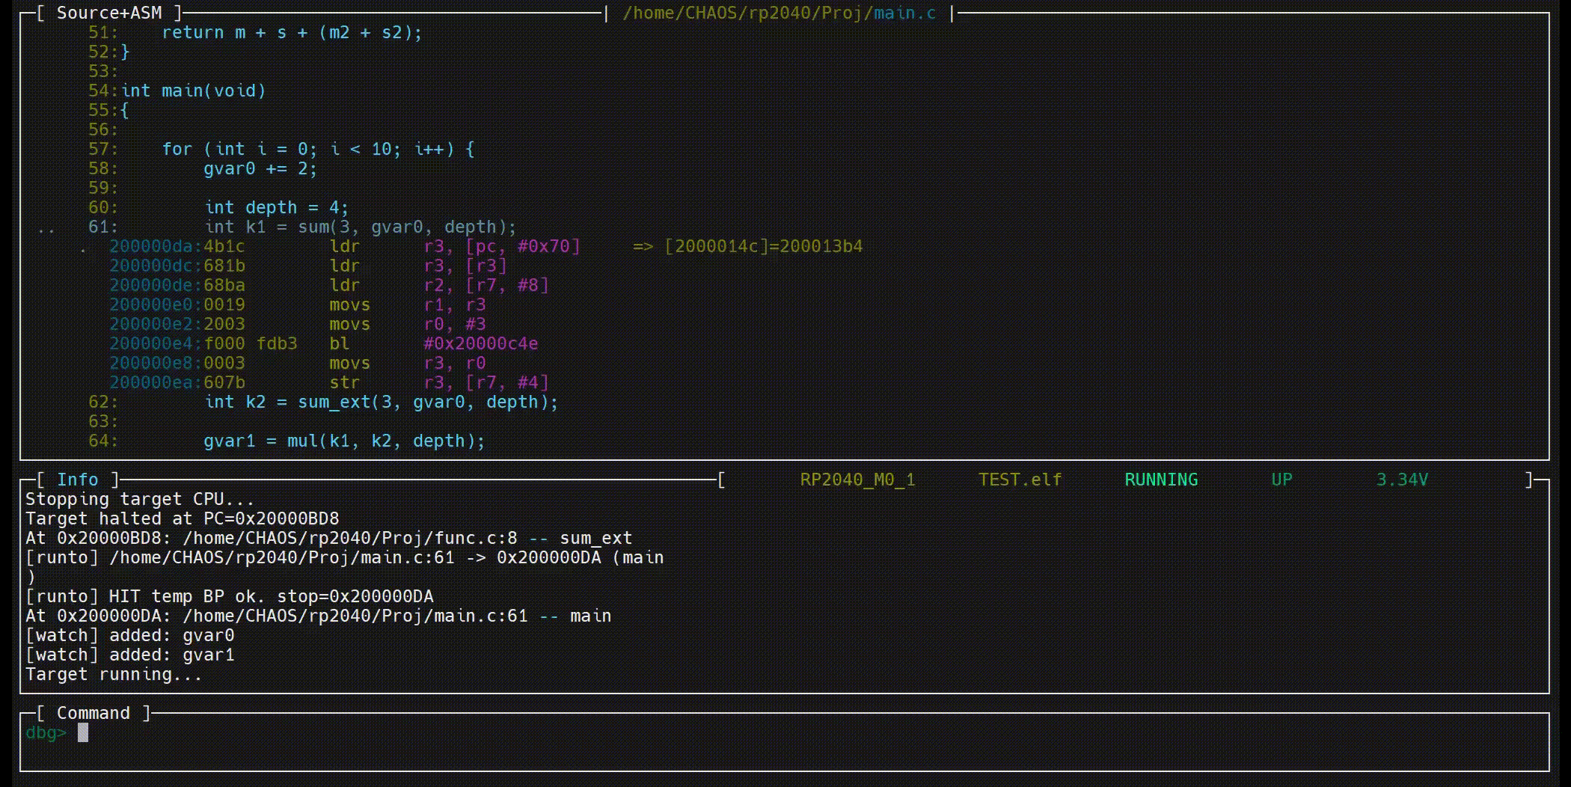Select the bl instruction at 200000e4
The height and width of the screenshot is (787, 1571).
coord(340,343)
